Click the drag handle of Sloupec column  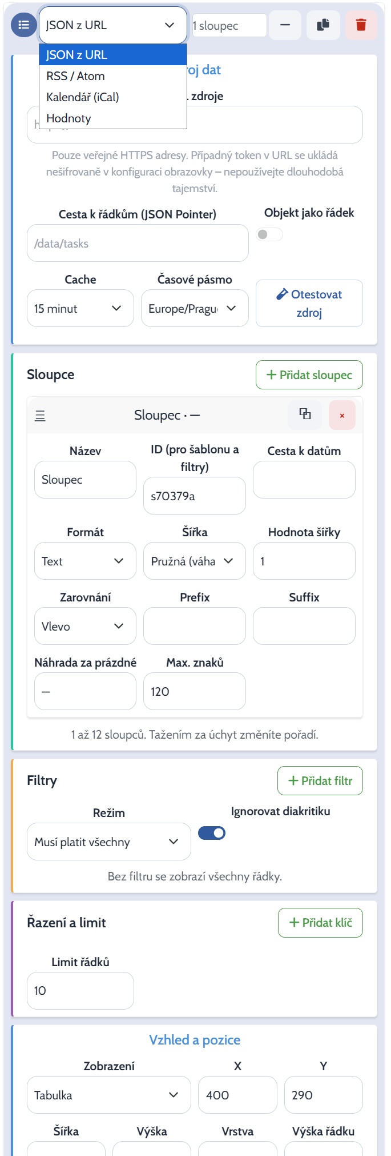coord(40,416)
